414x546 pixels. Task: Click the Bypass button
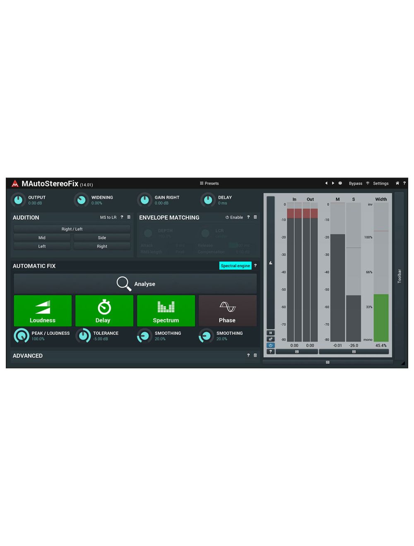[x=355, y=183]
